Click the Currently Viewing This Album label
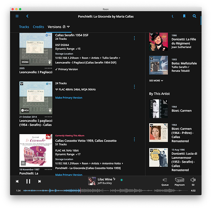Viewport: 212px width, 209px height. [70, 135]
